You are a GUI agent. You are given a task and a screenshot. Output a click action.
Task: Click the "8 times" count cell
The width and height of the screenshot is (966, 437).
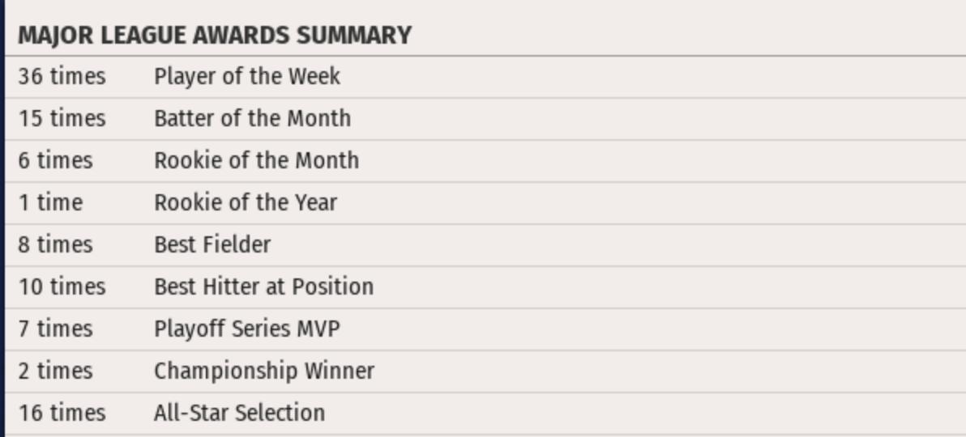click(55, 244)
